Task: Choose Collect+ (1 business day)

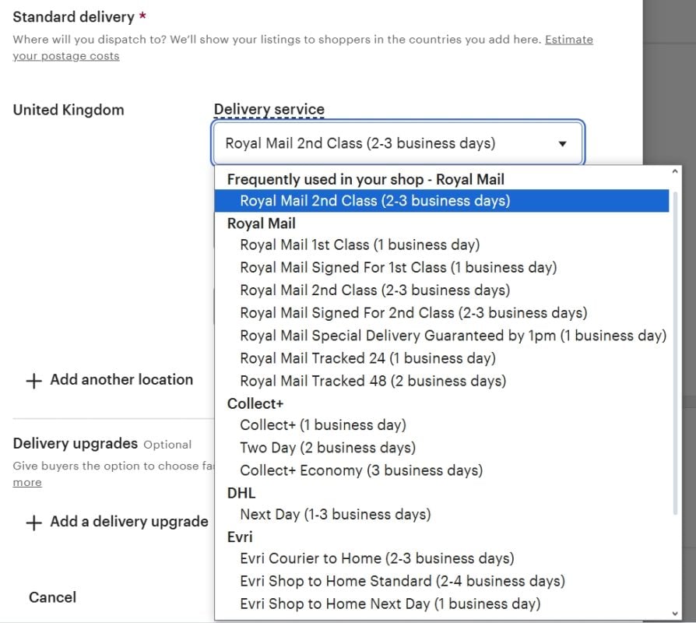Action: [323, 425]
